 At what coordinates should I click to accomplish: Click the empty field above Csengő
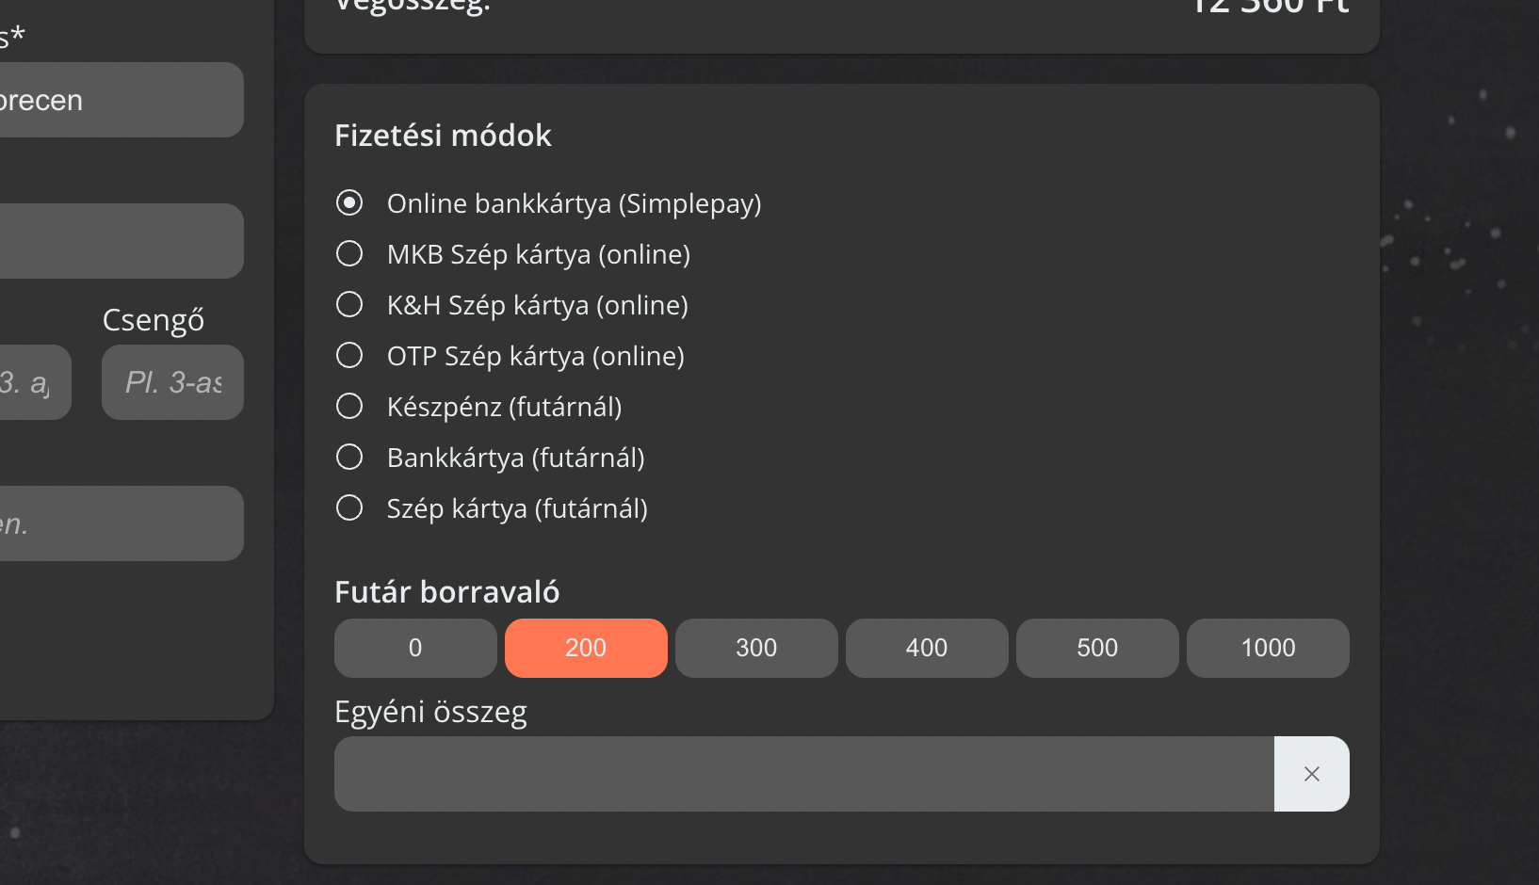[121, 241]
